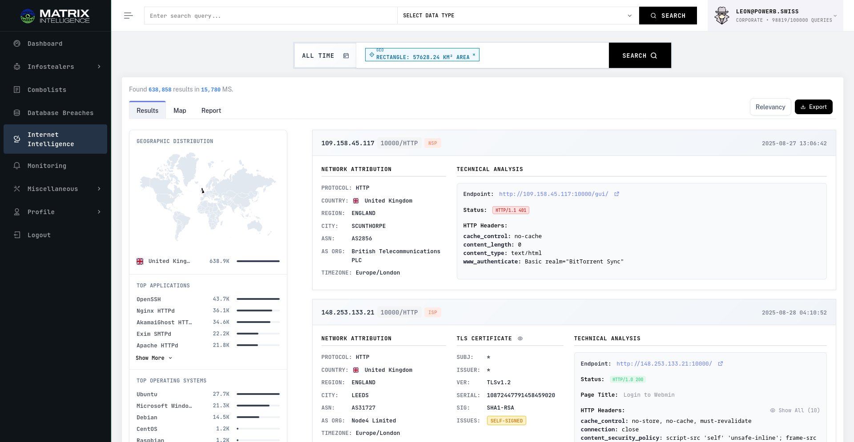Click the Logout icon
Image resolution: width=854 pixels, height=442 pixels.
[x=17, y=235]
